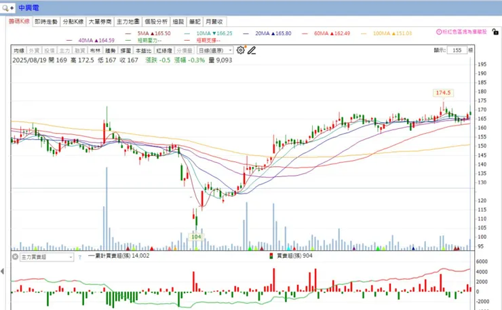Switch to the 筆記 tab
The height and width of the screenshot is (310, 502).
(x=195, y=22)
